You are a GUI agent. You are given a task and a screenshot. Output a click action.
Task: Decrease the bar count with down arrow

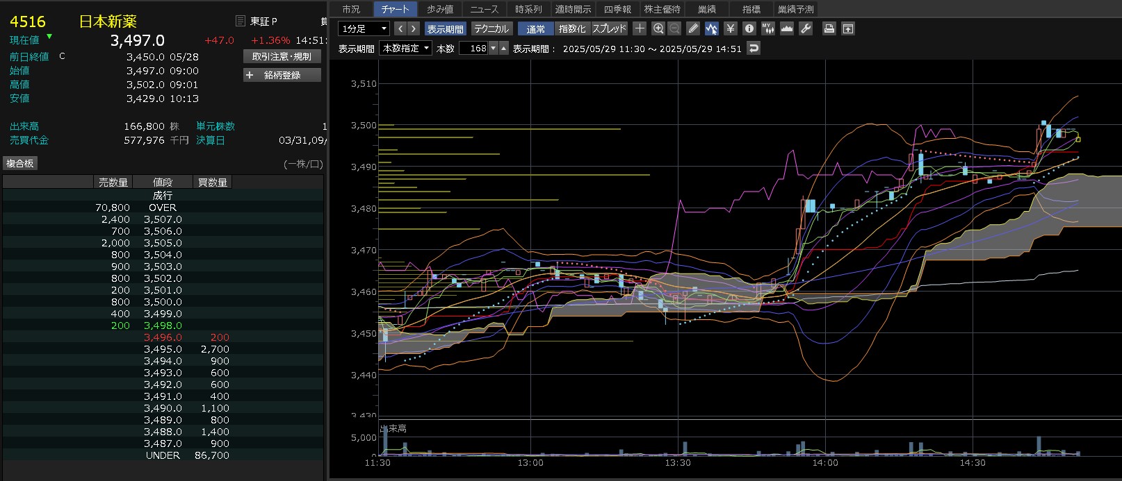pyautogui.click(x=494, y=48)
